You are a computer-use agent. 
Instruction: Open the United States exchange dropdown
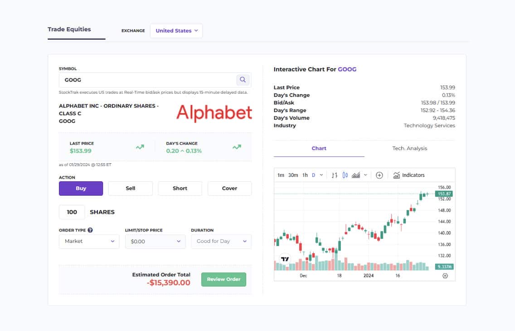point(176,31)
